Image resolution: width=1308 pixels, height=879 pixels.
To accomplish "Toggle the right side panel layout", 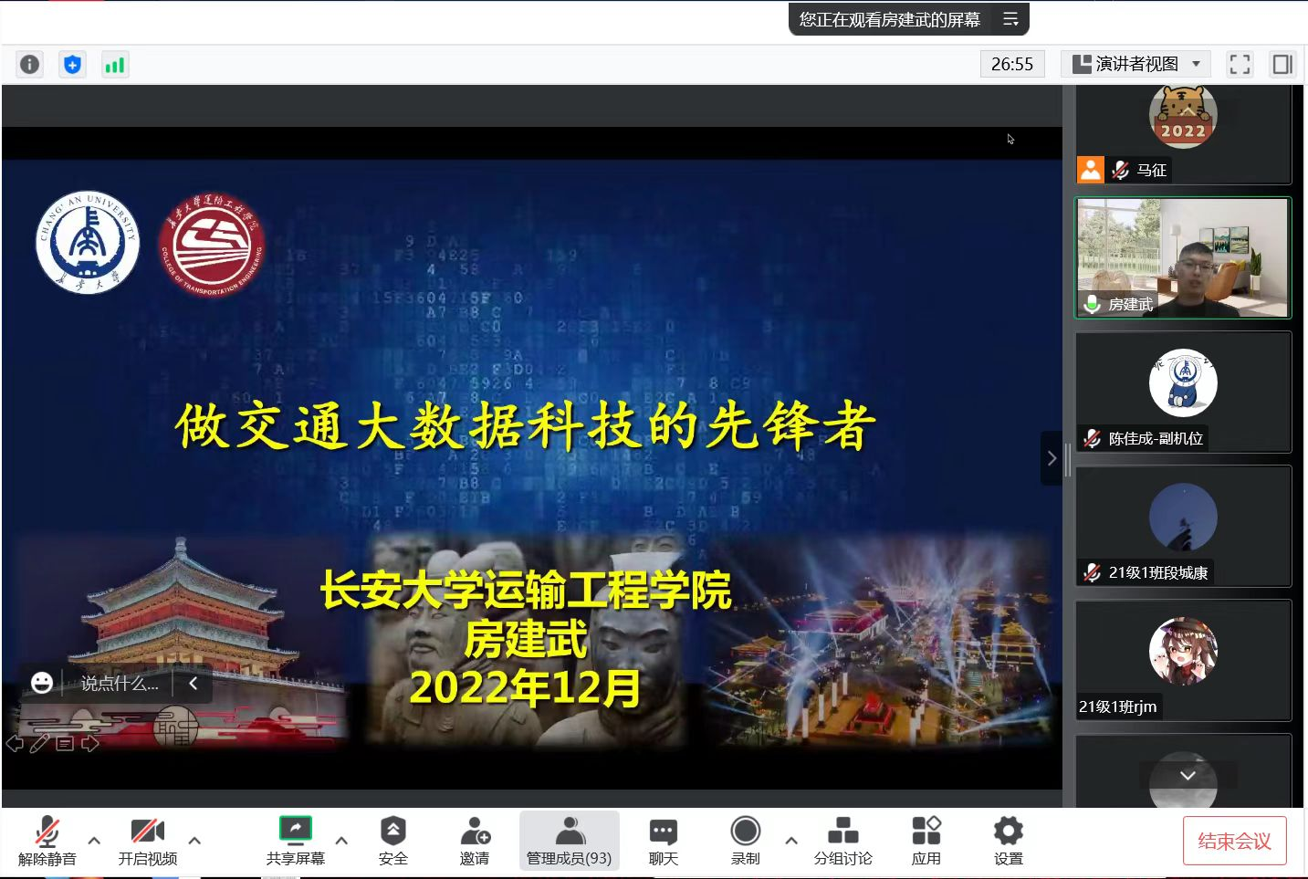I will 1282,64.
